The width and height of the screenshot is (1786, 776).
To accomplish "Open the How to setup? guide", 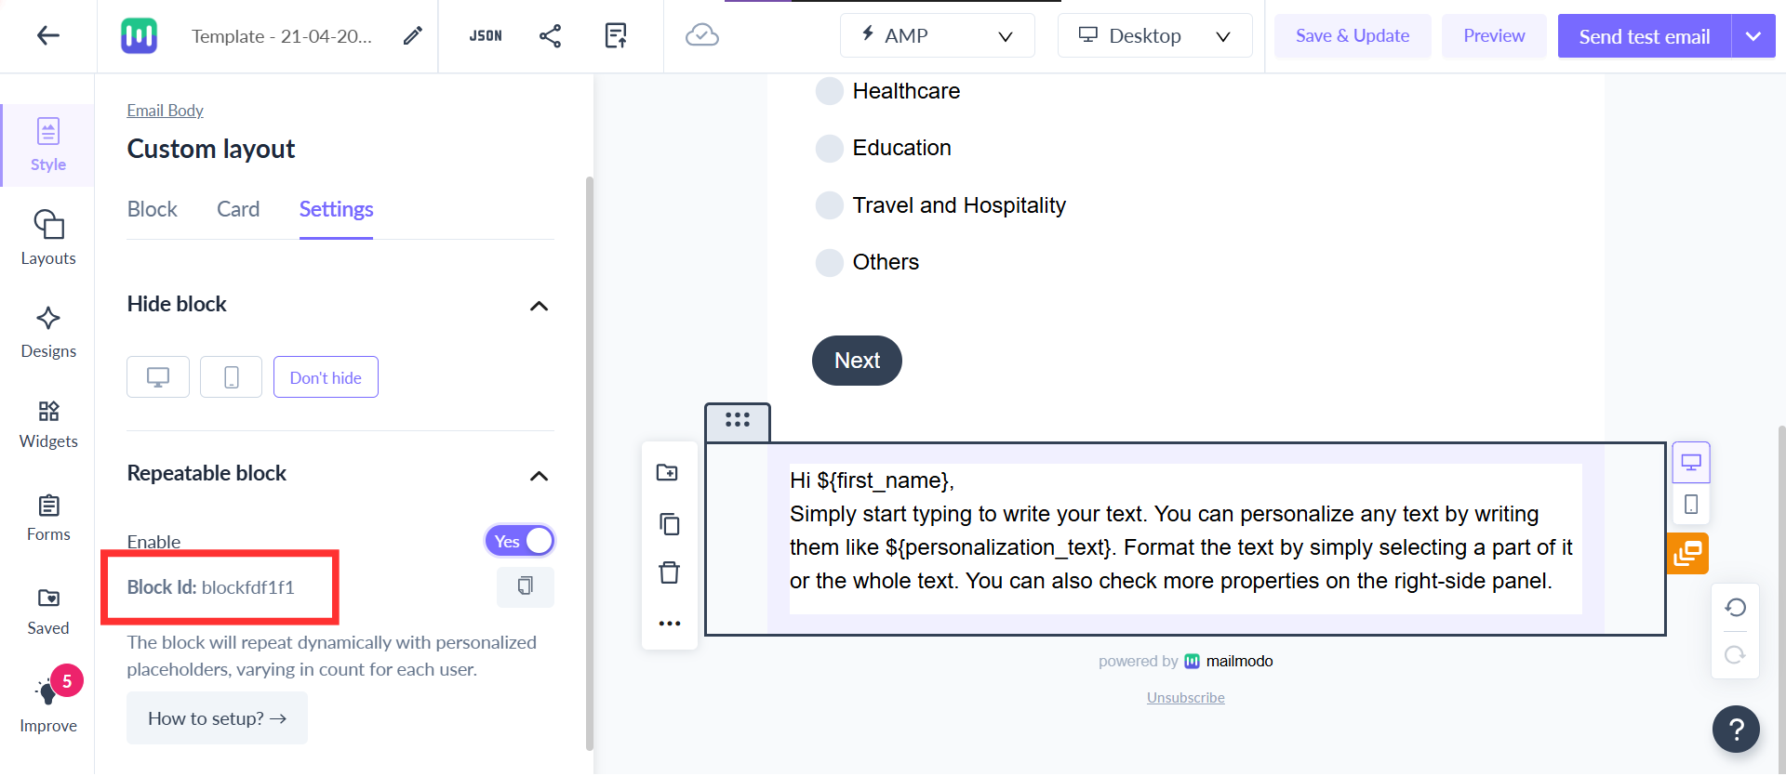I will (217, 717).
